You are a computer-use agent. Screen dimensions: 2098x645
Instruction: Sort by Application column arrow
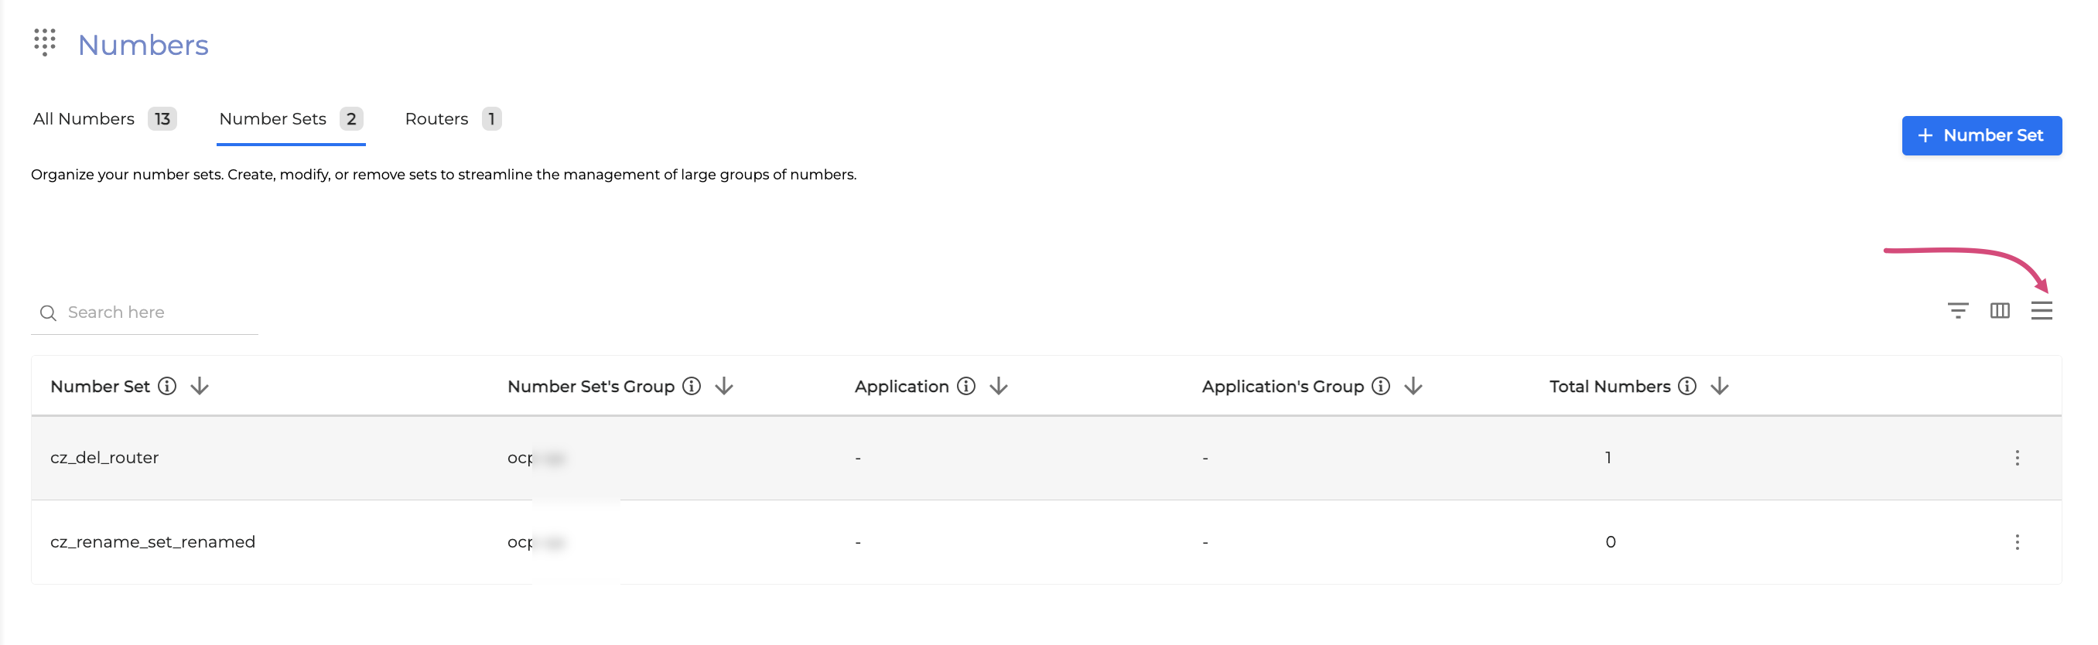[999, 386]
